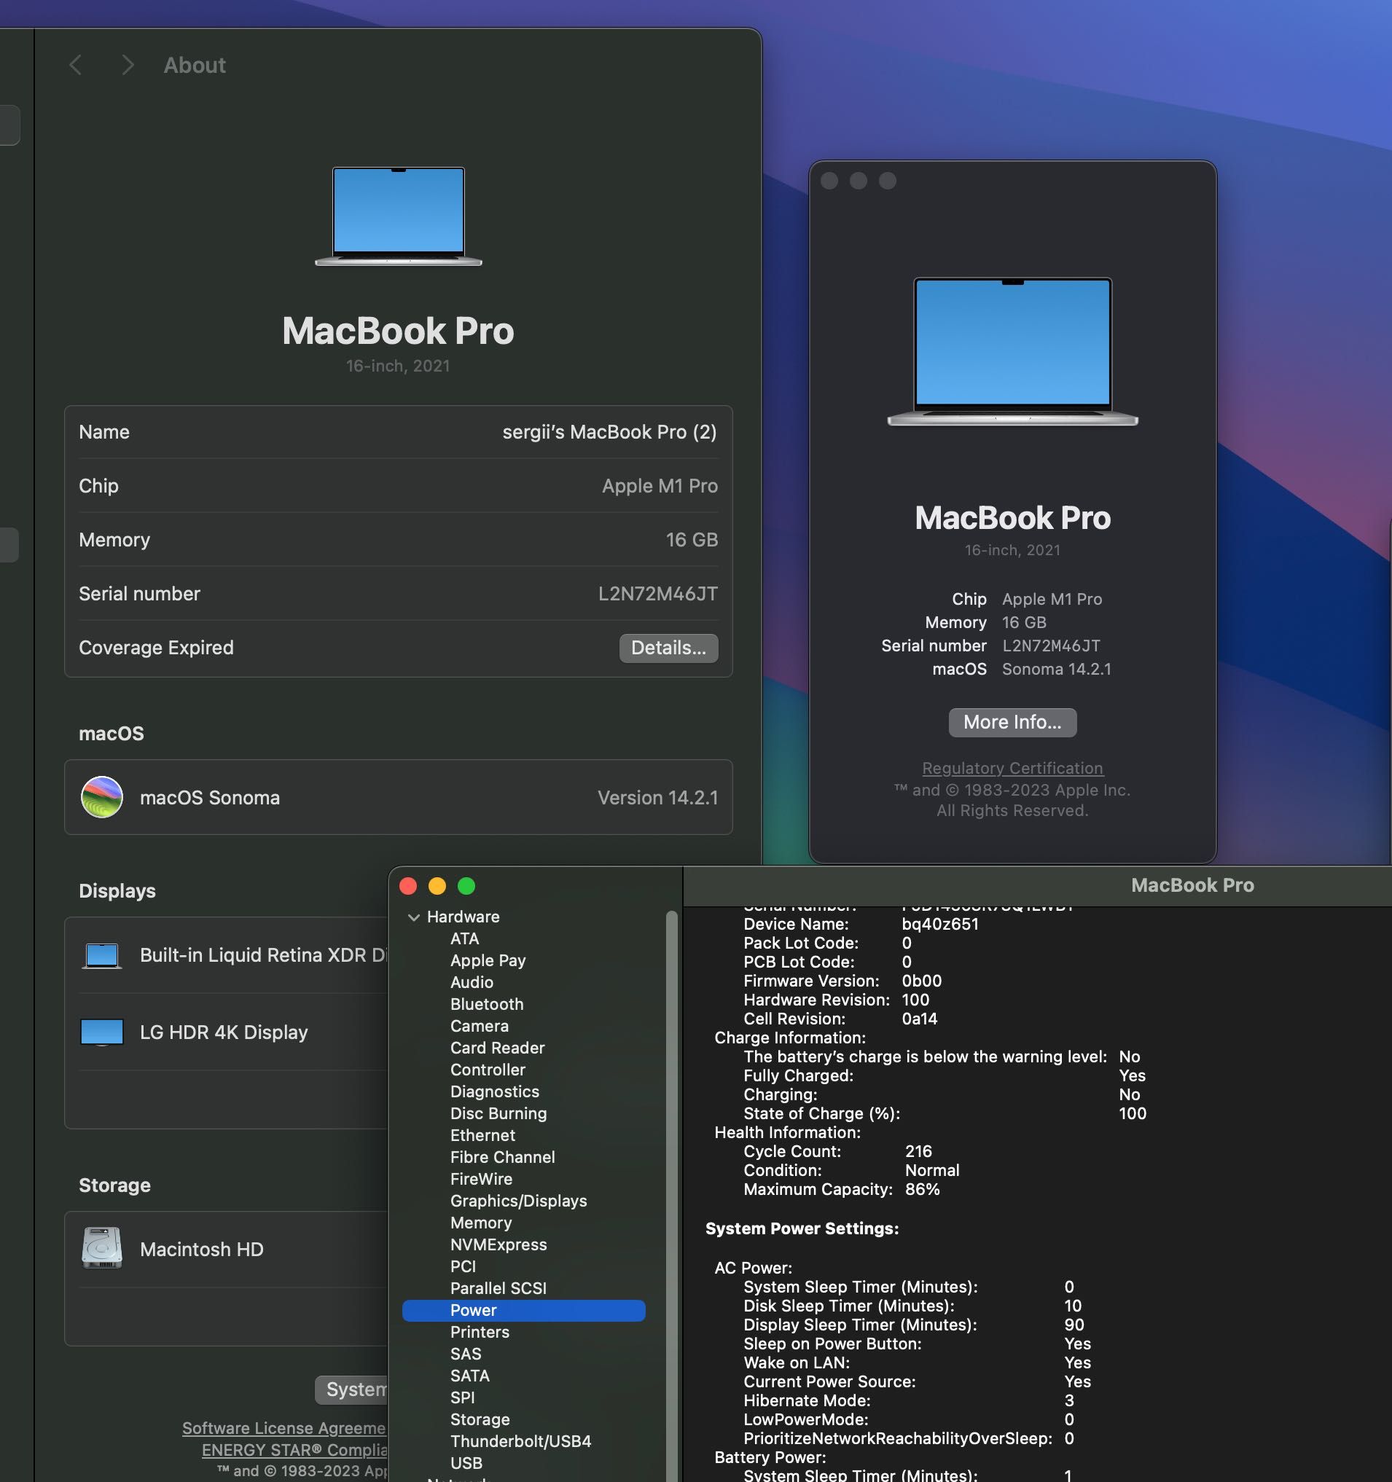The width and height of the screenshot is (1392, 1482).
Task: Select Bluetooth in hardware list
Action: coord(487,1004)
